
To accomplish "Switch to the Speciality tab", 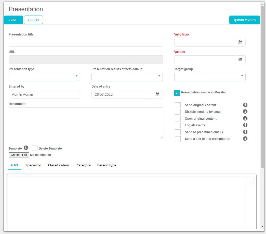I will (x=33, y=165).
